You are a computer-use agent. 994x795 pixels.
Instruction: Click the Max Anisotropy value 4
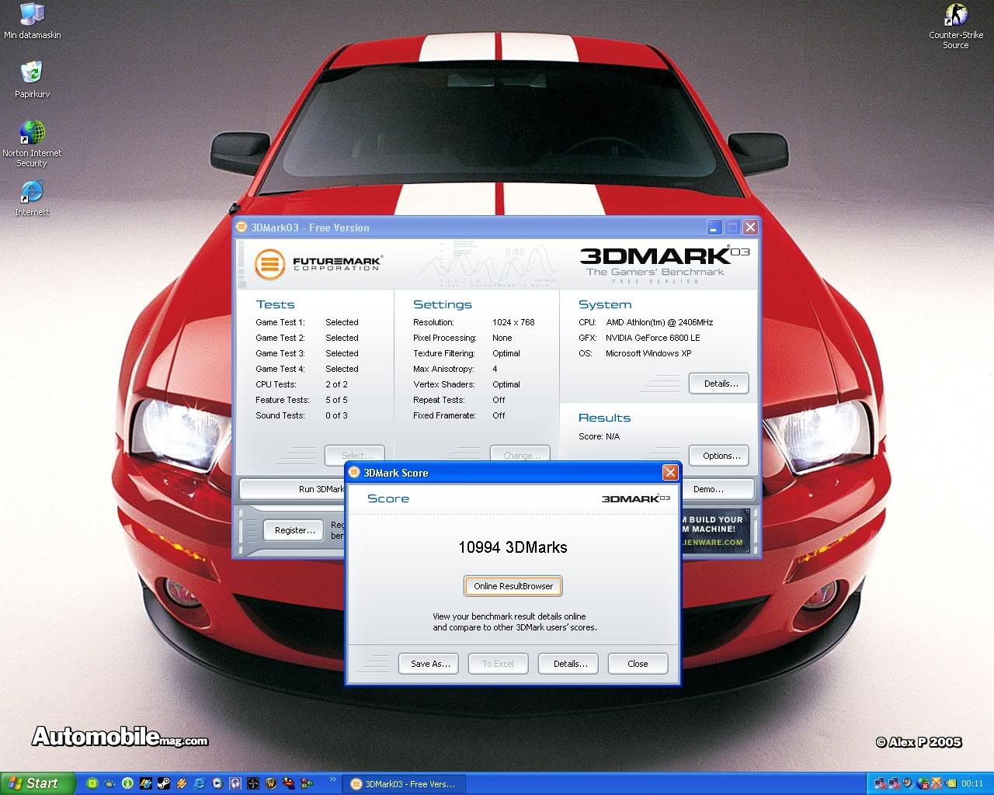(x=495, y=369)
